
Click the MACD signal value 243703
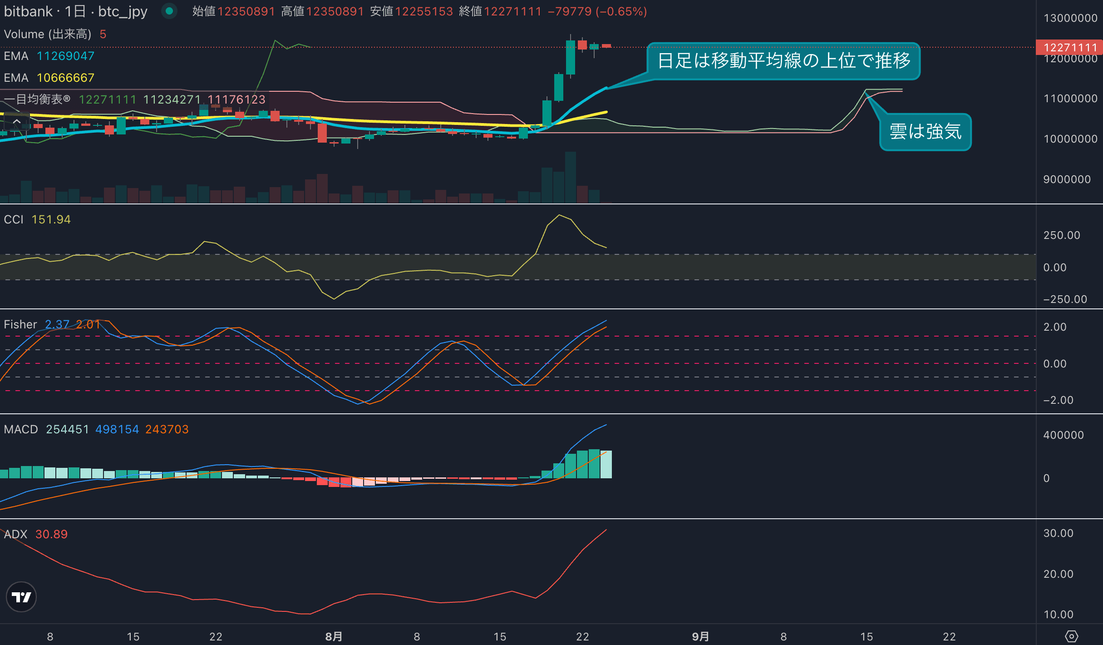pyautogui.click(x=167, y=429)
